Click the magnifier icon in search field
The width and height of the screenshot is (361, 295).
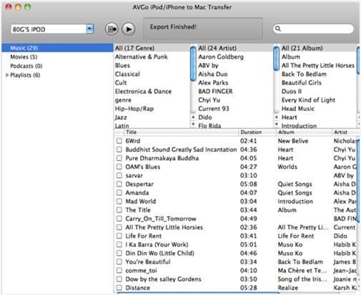click(278, 29)
